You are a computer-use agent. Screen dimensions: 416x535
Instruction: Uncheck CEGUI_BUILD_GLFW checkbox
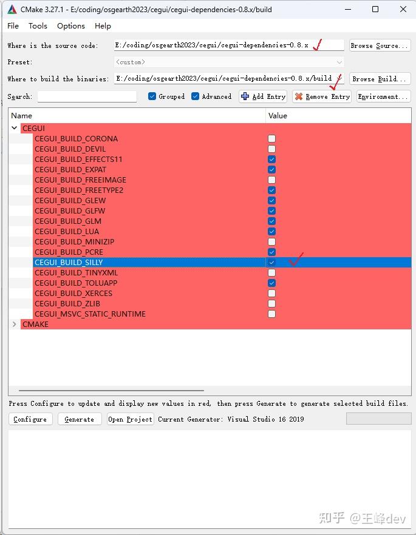(271, 211)
